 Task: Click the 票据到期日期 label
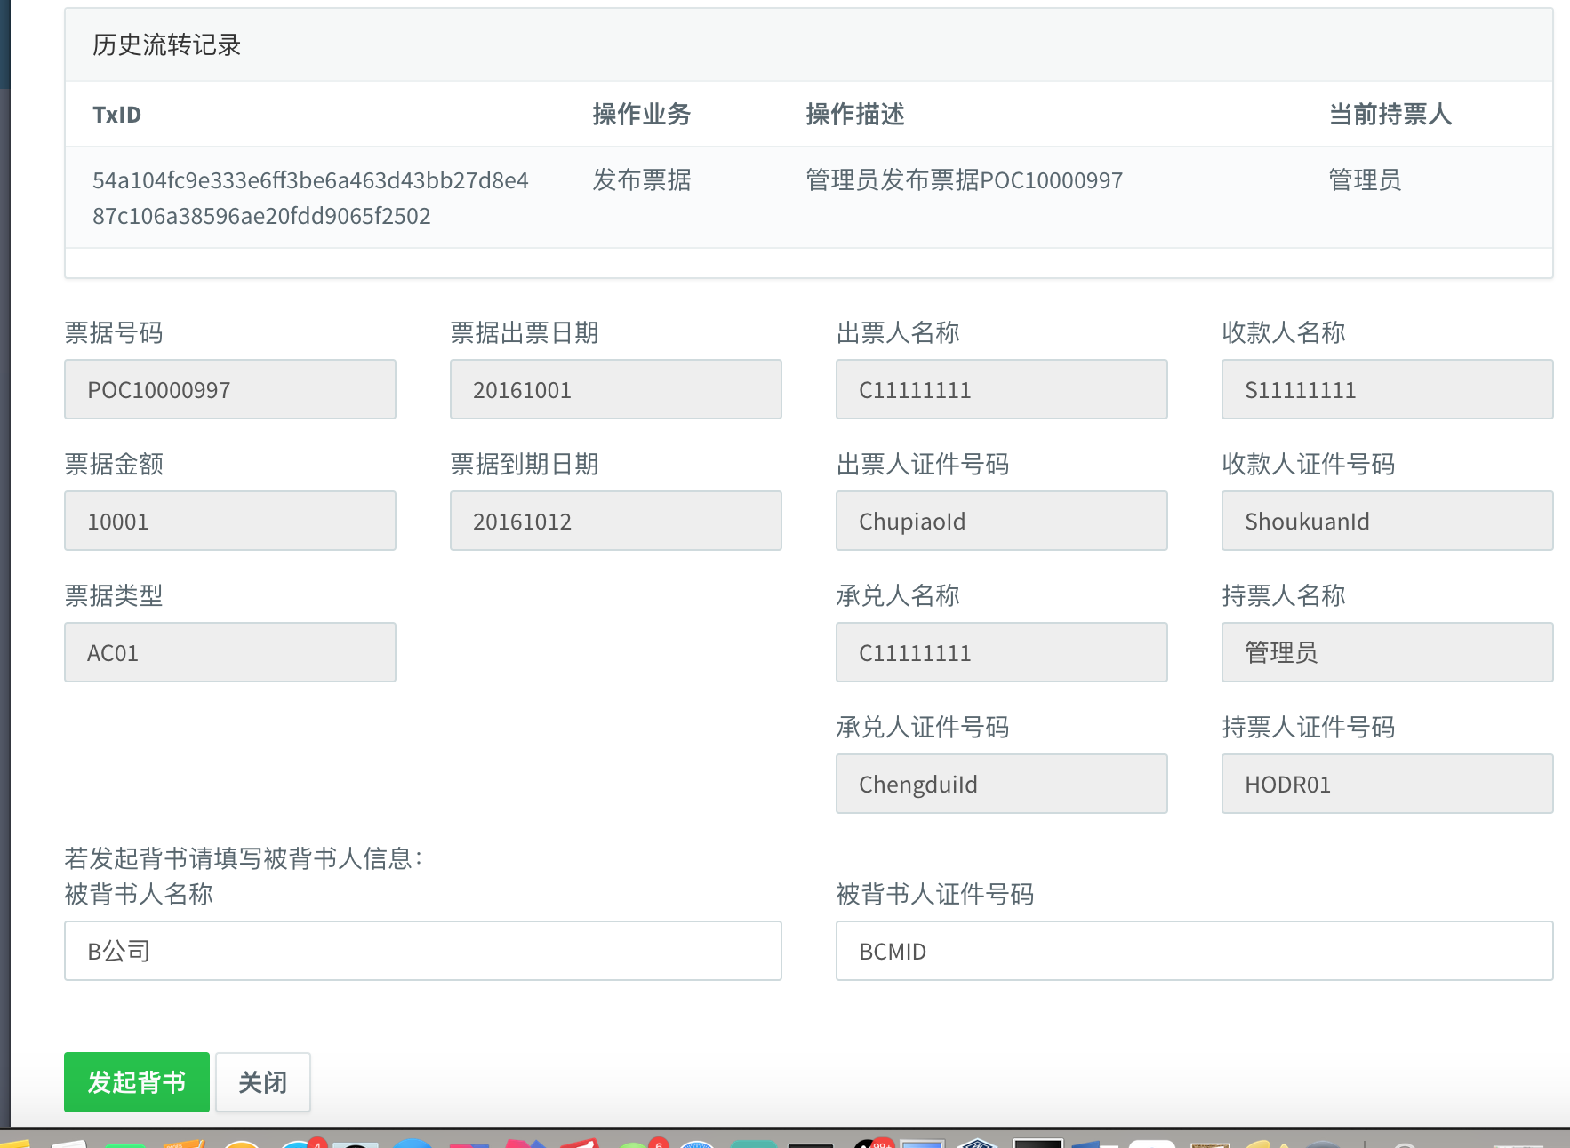click(525, 464)
